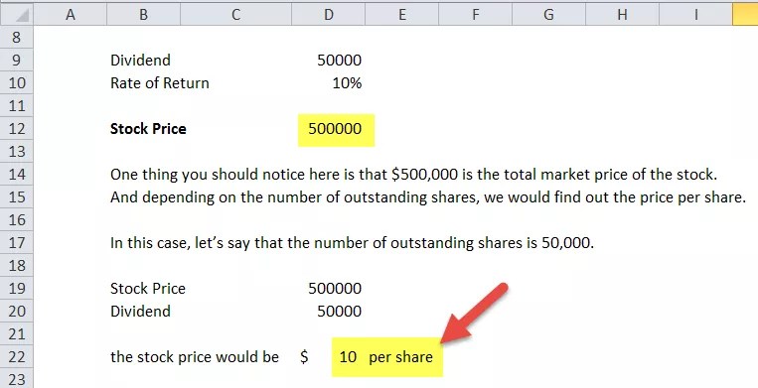Select column D header

click(x=328, y=15)
